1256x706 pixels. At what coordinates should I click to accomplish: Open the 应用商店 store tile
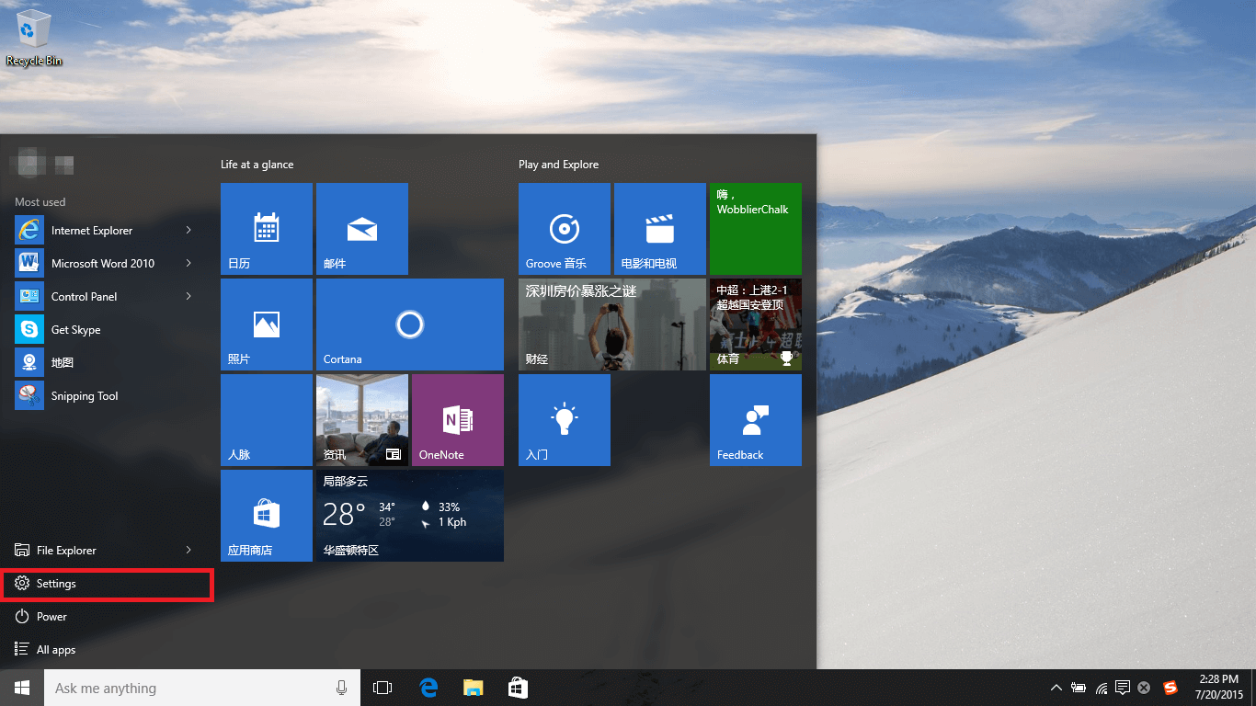267,516
